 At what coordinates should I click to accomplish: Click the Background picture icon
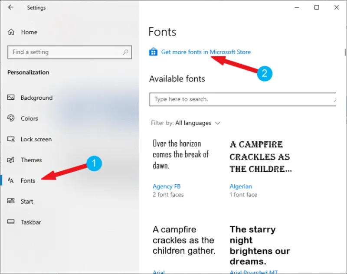click(11, 97)
